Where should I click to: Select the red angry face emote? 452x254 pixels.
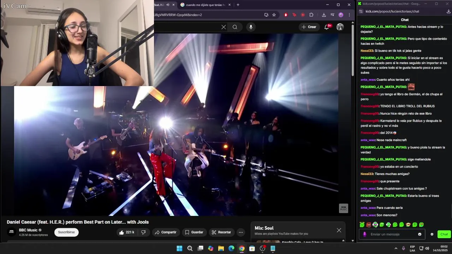point(369,225)
